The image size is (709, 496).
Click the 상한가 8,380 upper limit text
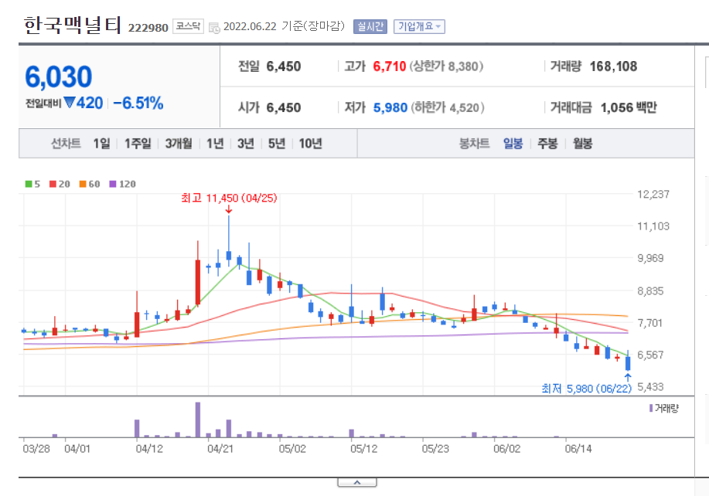[x=447, y=66]
